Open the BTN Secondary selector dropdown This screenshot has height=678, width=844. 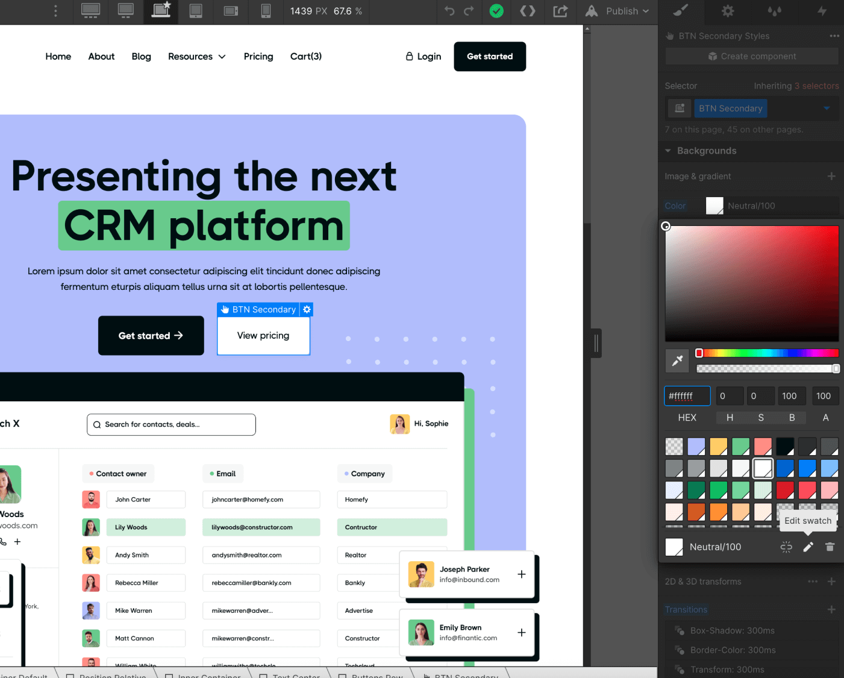827,108
